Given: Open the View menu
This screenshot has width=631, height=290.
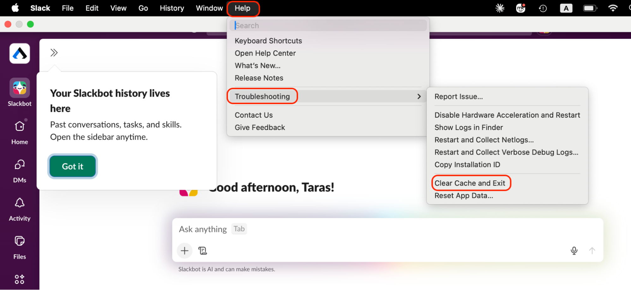Looking at the screenshot, I should click(118, 8).
